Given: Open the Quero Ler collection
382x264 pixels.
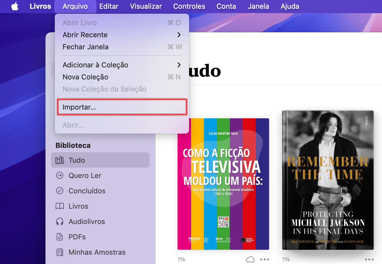Looking at the screenshot, I should coord(100,176).
